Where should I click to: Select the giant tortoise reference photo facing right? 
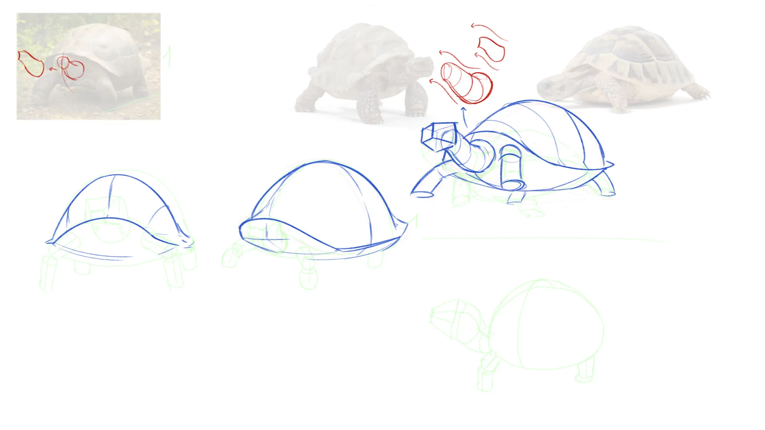coord(364,74)
